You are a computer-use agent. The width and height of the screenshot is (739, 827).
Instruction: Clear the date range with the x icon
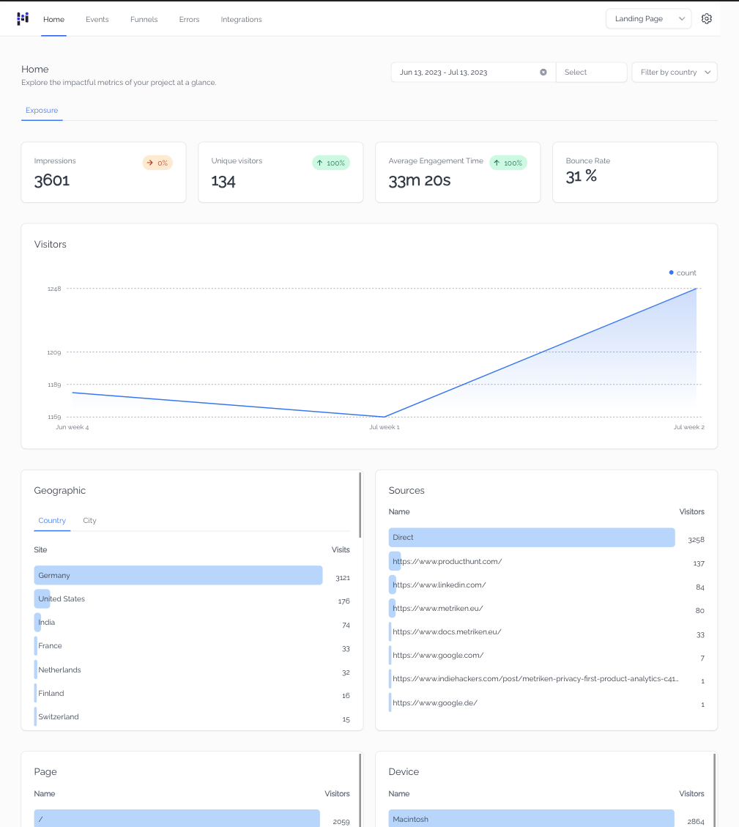click(543, 73)
